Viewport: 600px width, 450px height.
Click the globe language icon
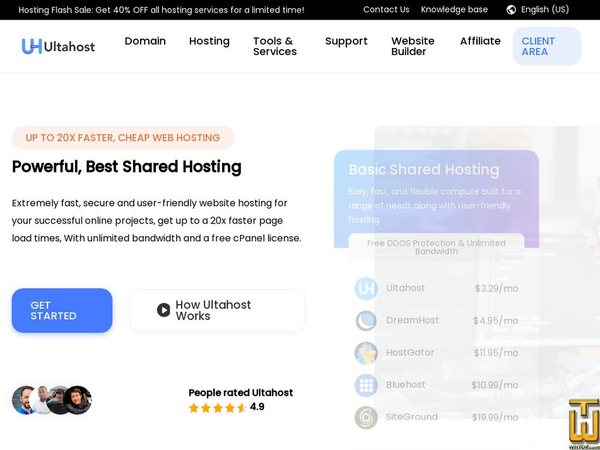click(510, 9)
